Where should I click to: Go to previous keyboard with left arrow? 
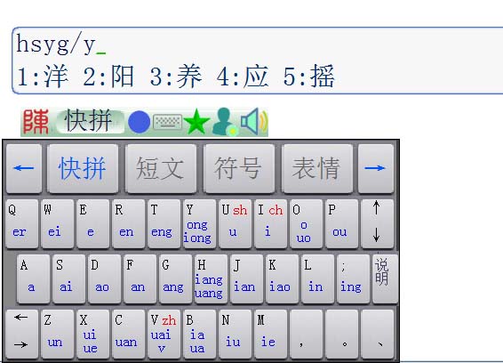point(24,169)
